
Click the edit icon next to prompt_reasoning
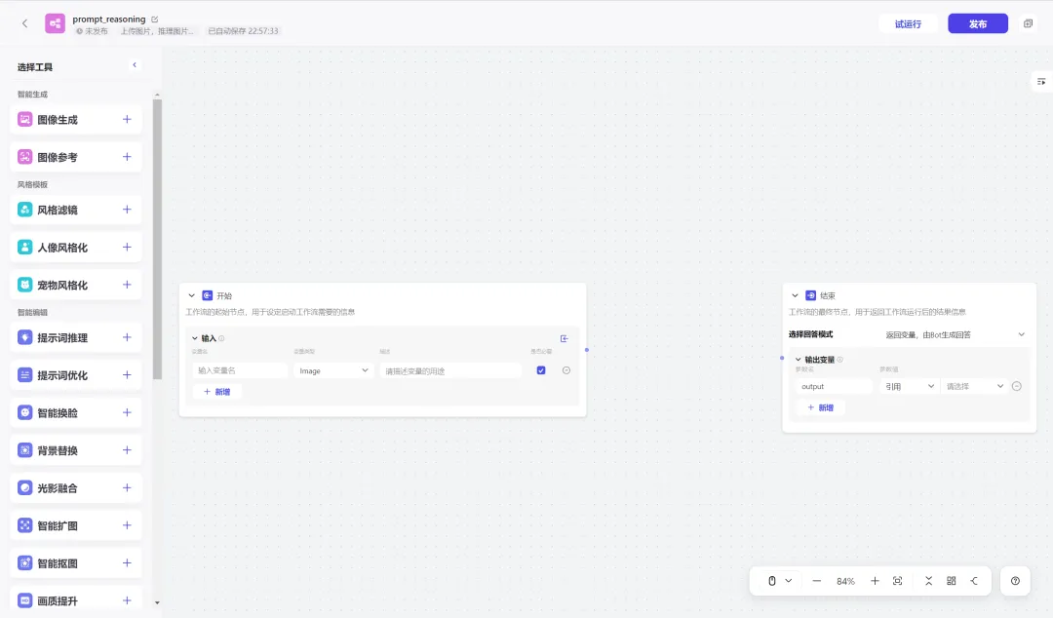click(154, 19)
